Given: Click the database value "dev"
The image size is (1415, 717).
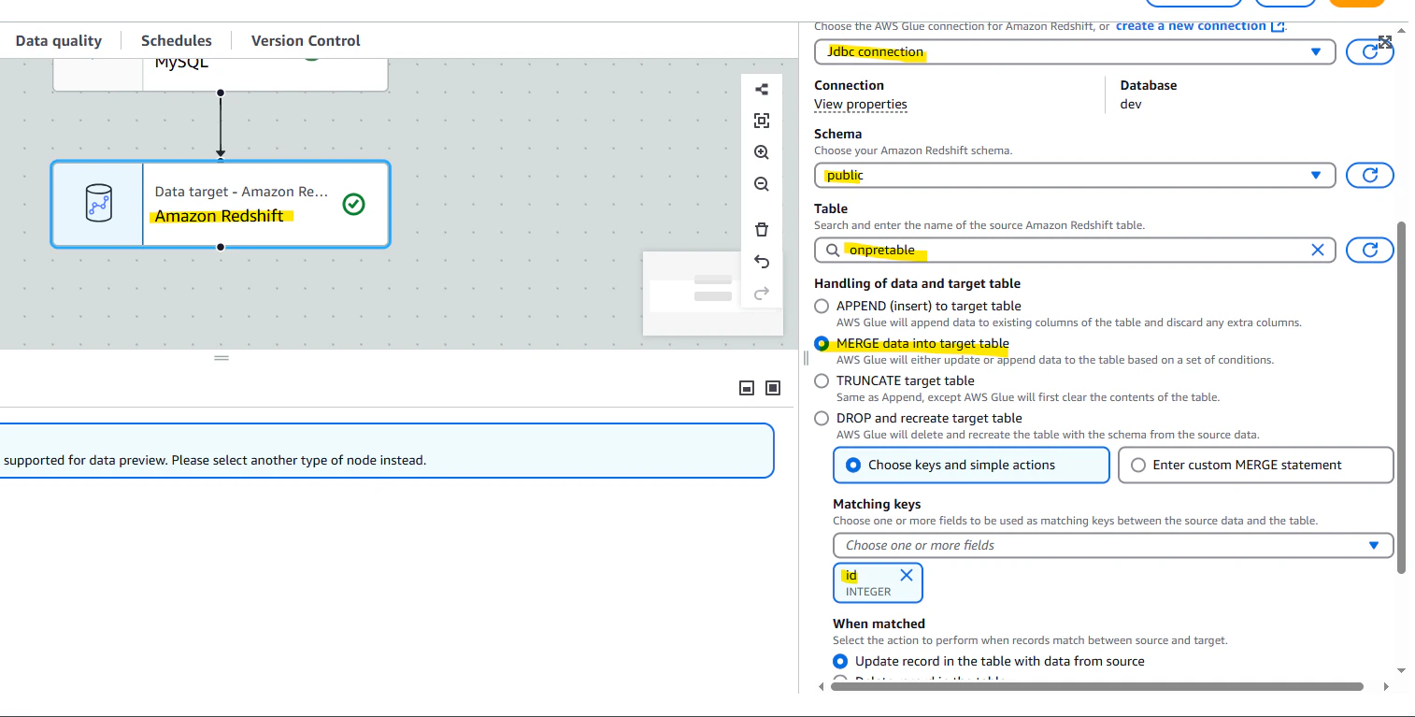Looking at the screenshot, I should coord(1131,104).
